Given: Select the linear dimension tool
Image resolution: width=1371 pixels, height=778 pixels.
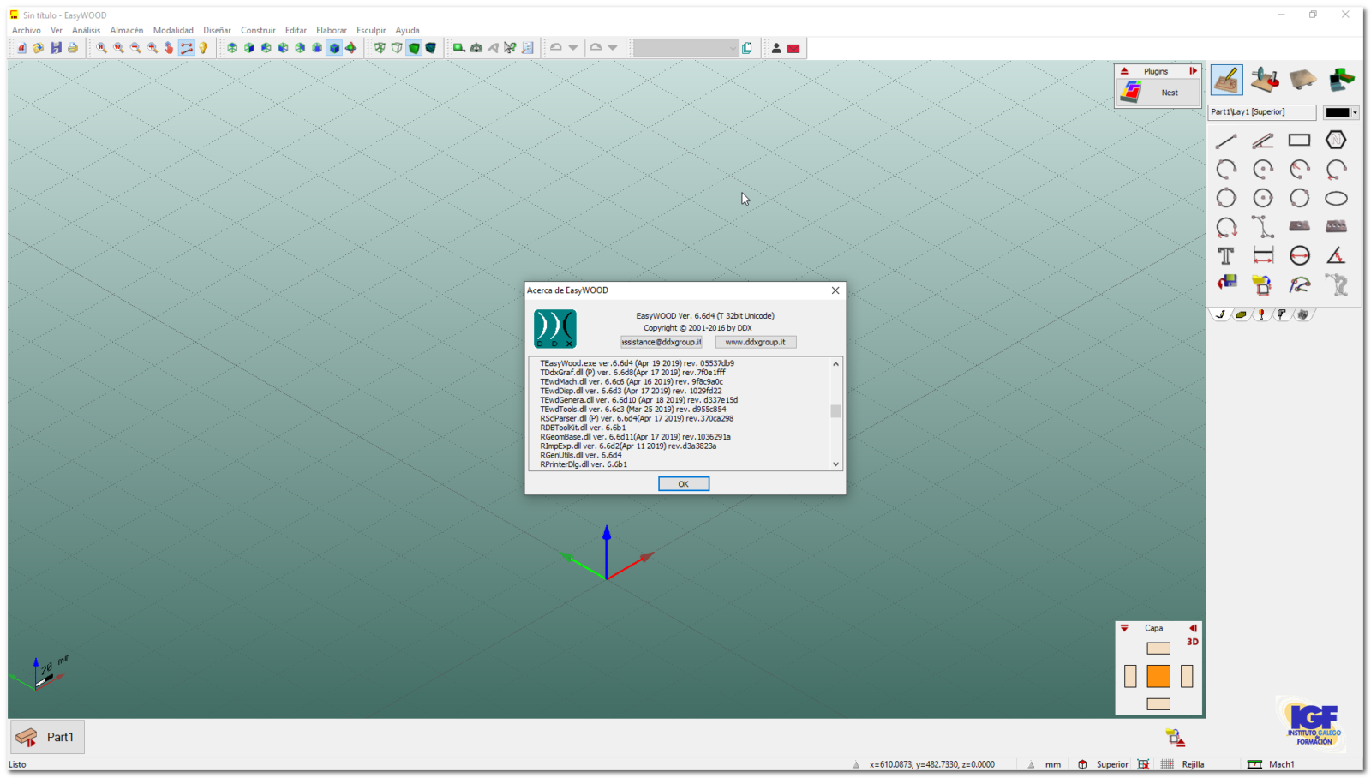Looking at the screenshot, I should pyautogui.click(x=1263, y=256).
